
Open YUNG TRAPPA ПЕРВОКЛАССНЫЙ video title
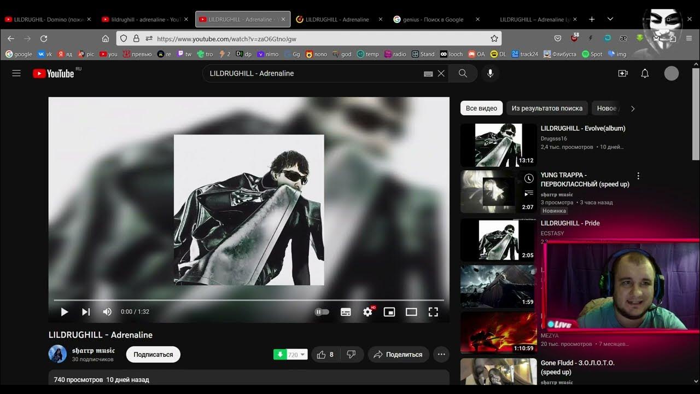click(585, 179)
